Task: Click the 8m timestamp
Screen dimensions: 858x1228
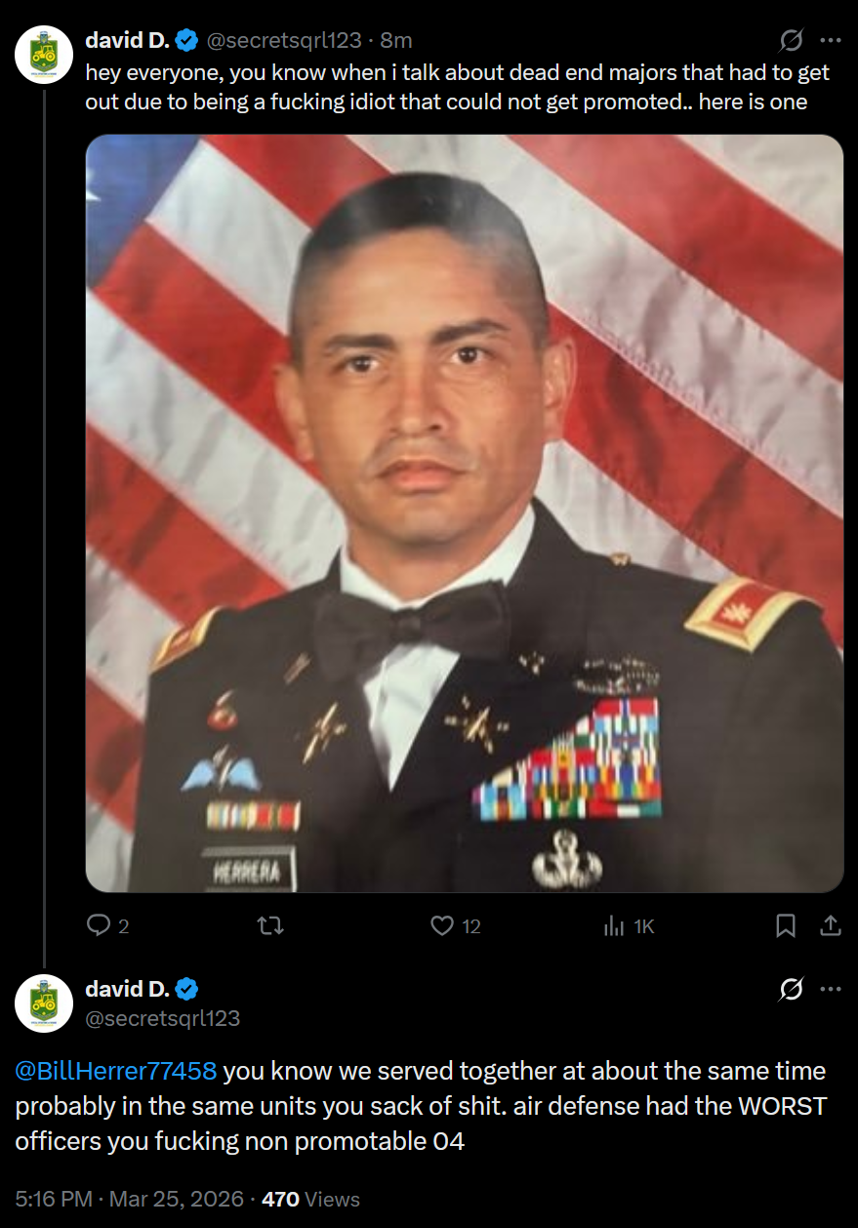Action: click(395, 40)
